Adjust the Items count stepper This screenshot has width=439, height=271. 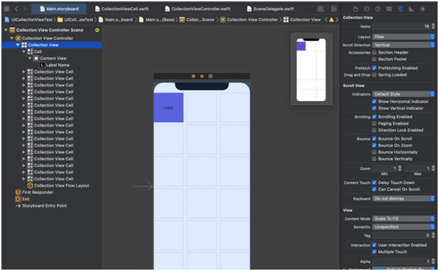(x=433, y=26)
